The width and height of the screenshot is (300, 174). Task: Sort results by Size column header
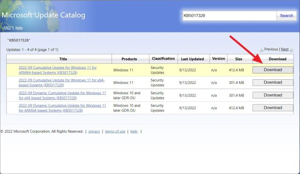coord(239,59)
